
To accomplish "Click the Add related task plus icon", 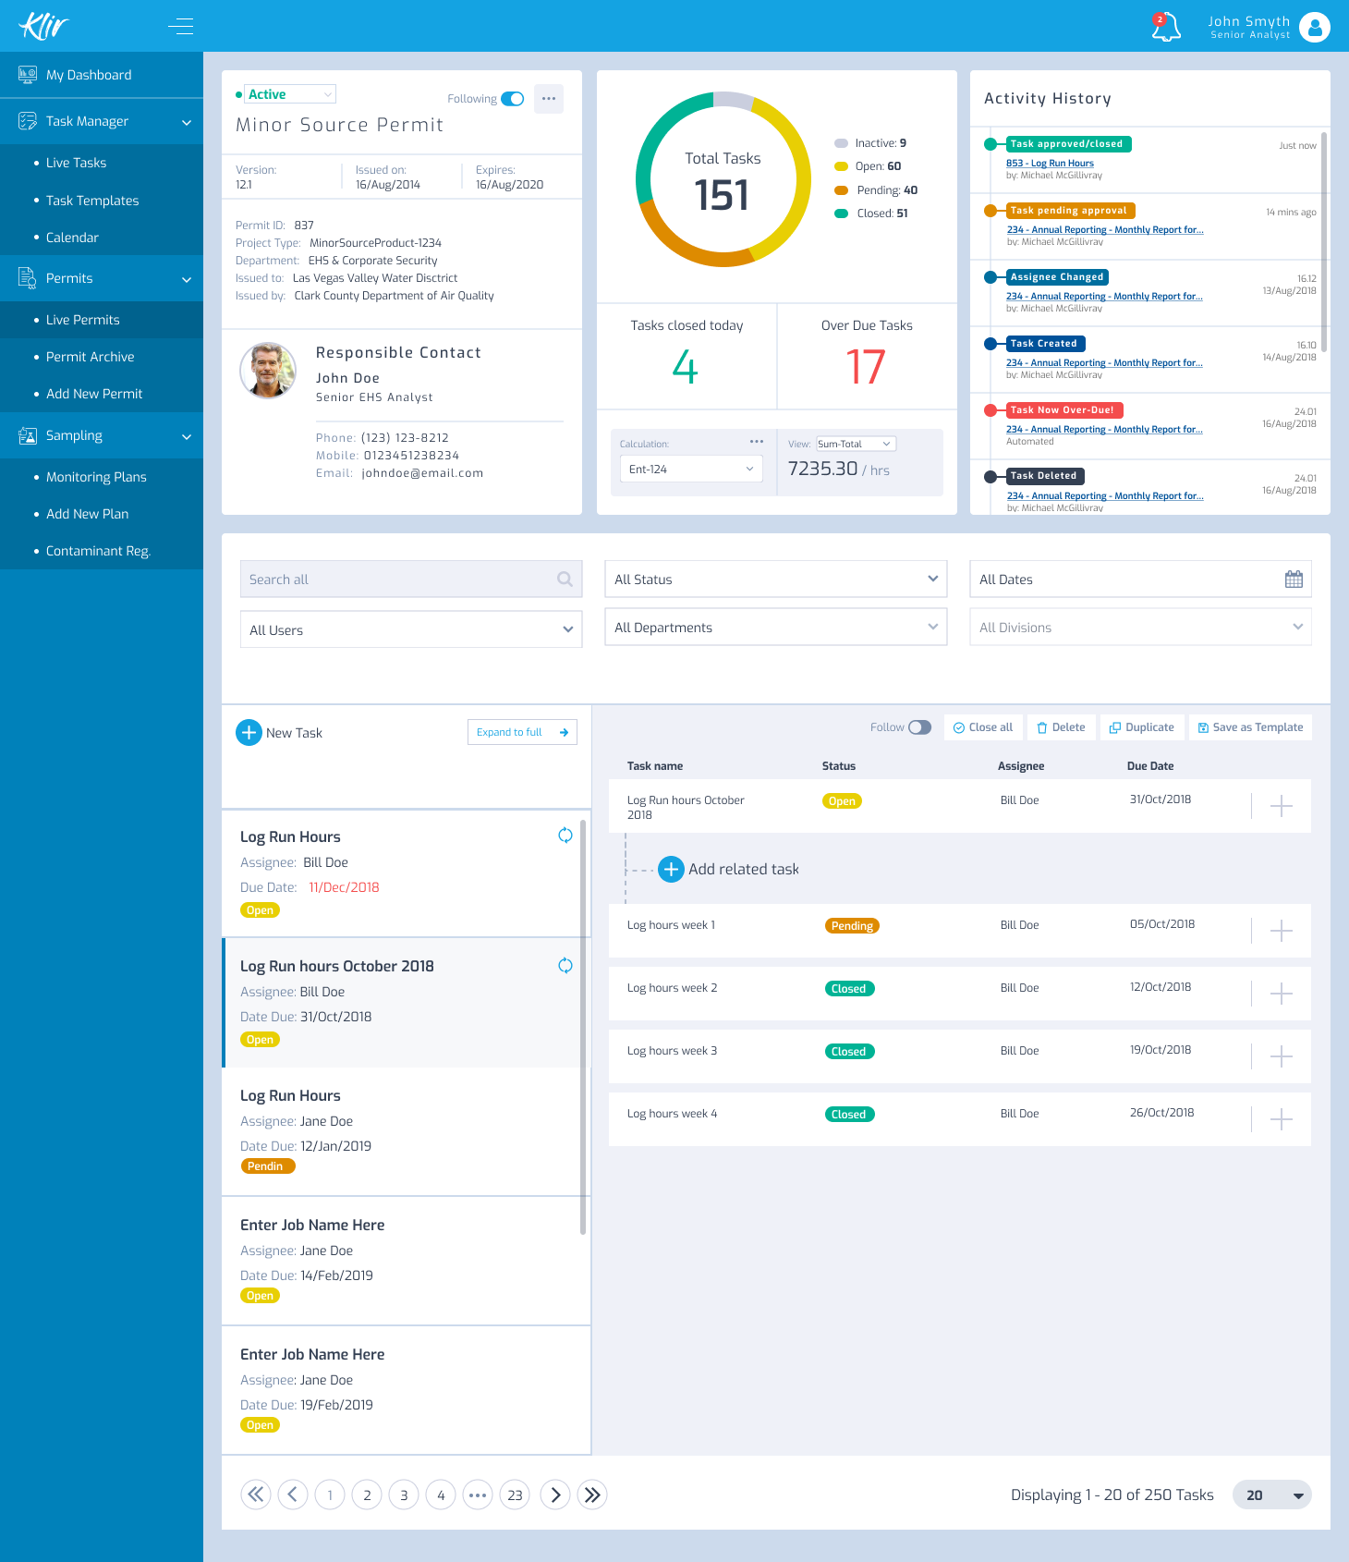I will pos(671,869).
